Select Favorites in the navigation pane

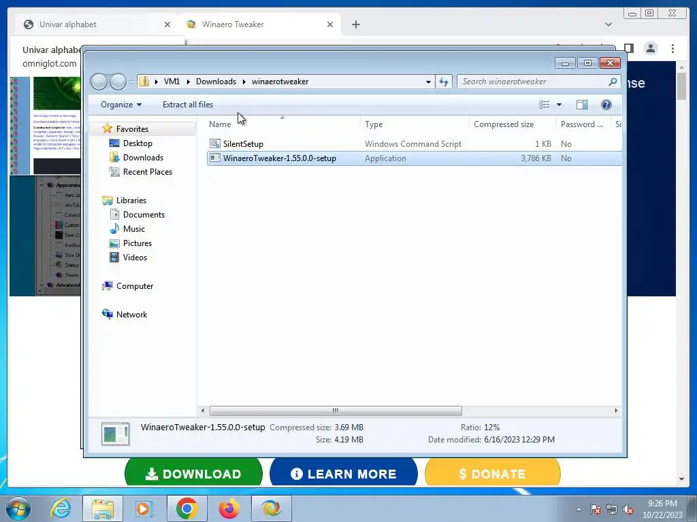132,128
